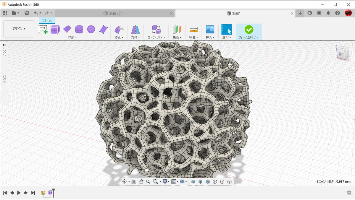Click the フォームを終了 button
Image resolution: width=355 pixels, height=200 pixels.
tap(248, 30)
